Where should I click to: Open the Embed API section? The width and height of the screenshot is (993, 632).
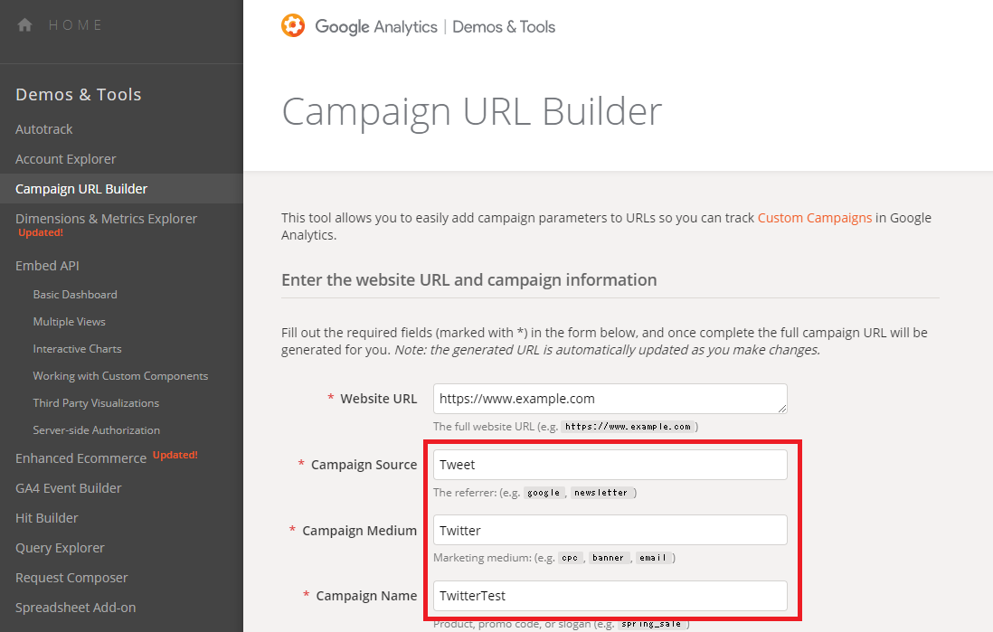[48, 266]
